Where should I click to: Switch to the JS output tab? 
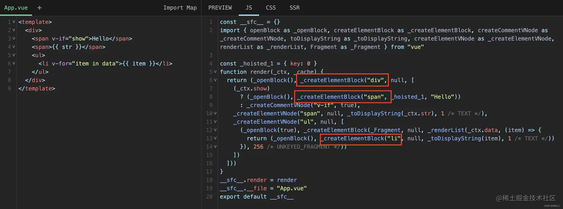249,8
